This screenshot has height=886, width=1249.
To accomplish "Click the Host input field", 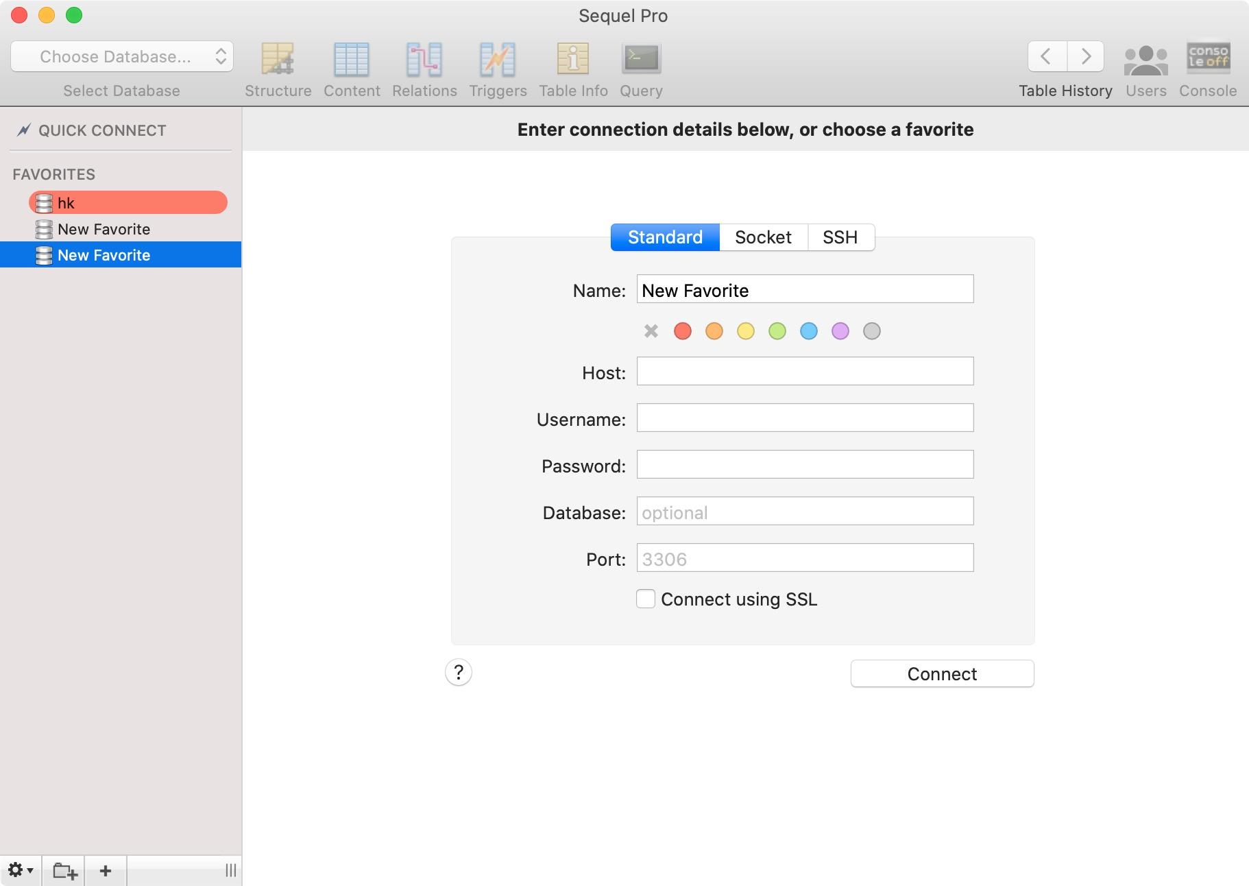I will click(x=805, y=371).
